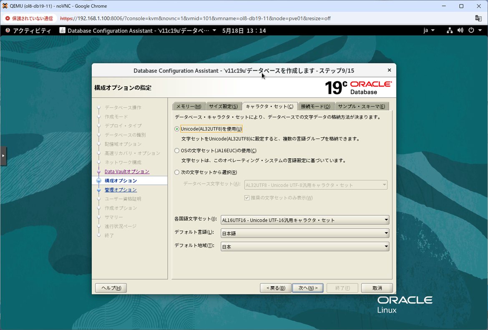
Task: Select Unicode(AL32UTF8) radio button
Action: 177,129
